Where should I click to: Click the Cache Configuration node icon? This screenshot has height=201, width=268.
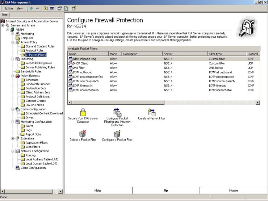pos(17,109)
